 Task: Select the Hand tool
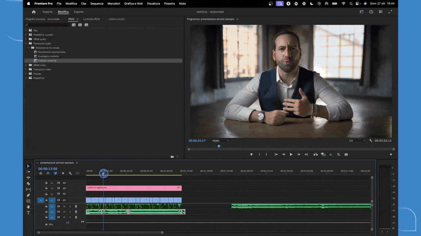(28, 207)
